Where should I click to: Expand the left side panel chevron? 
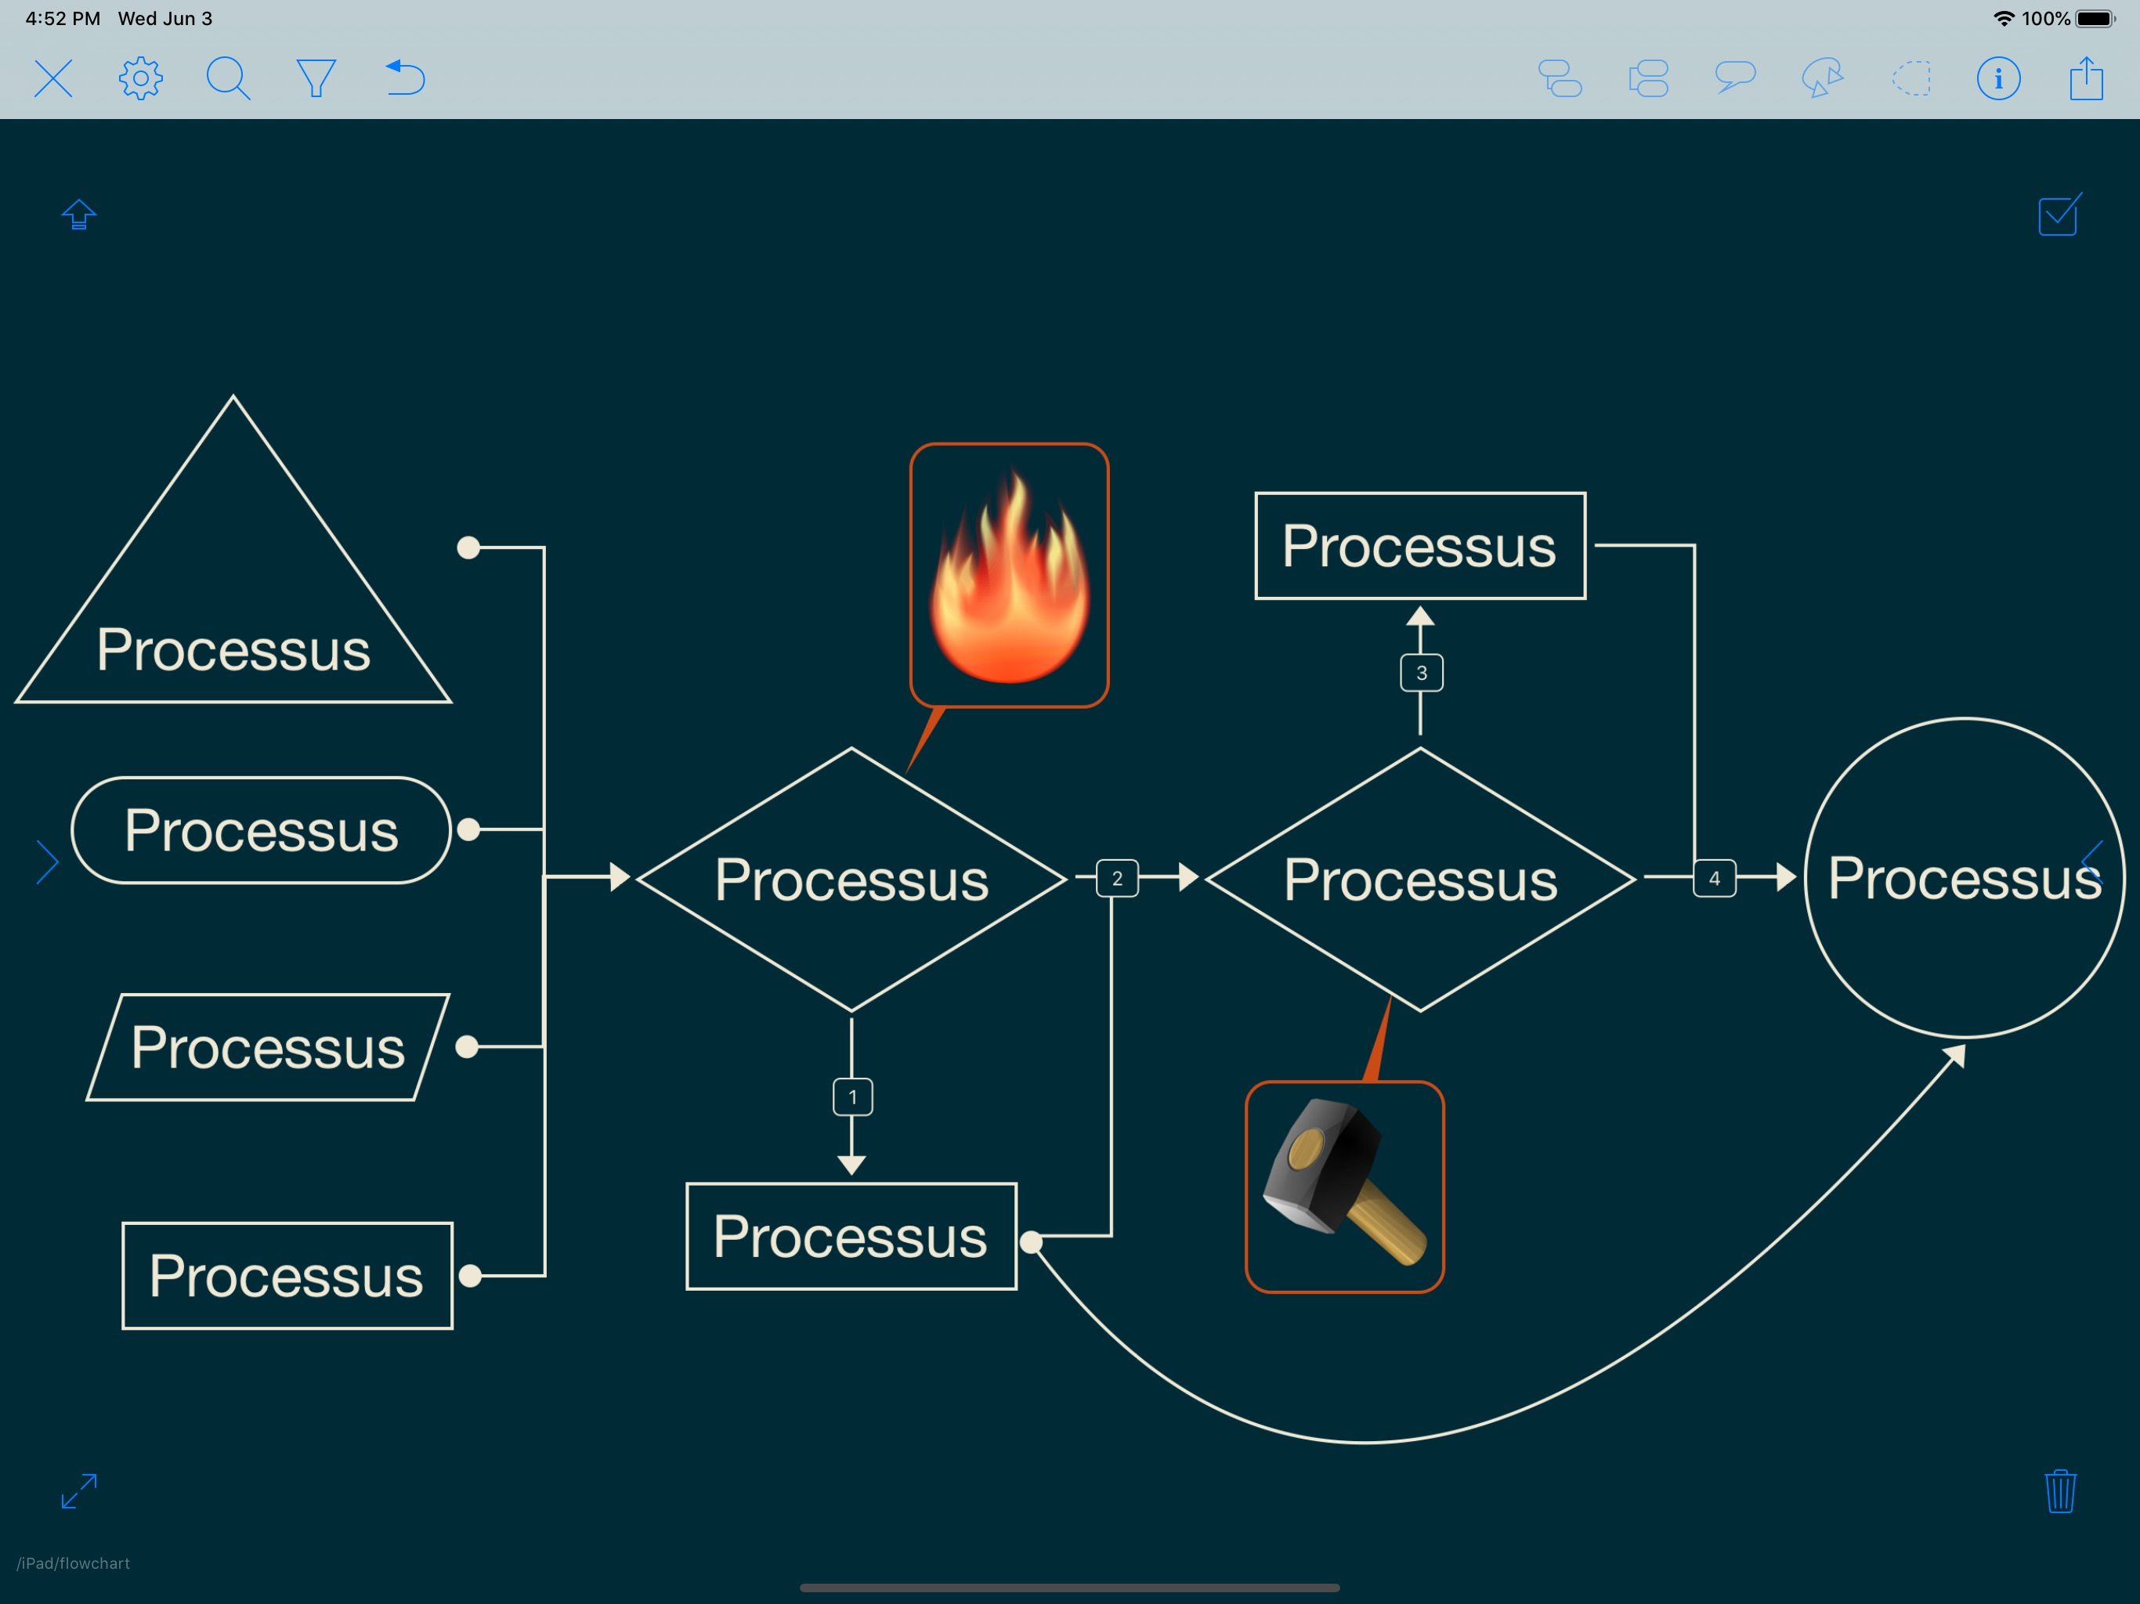(x=48, y=862)
